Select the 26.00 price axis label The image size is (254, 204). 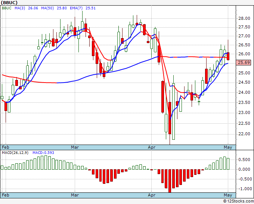click(x=244, y=54)
